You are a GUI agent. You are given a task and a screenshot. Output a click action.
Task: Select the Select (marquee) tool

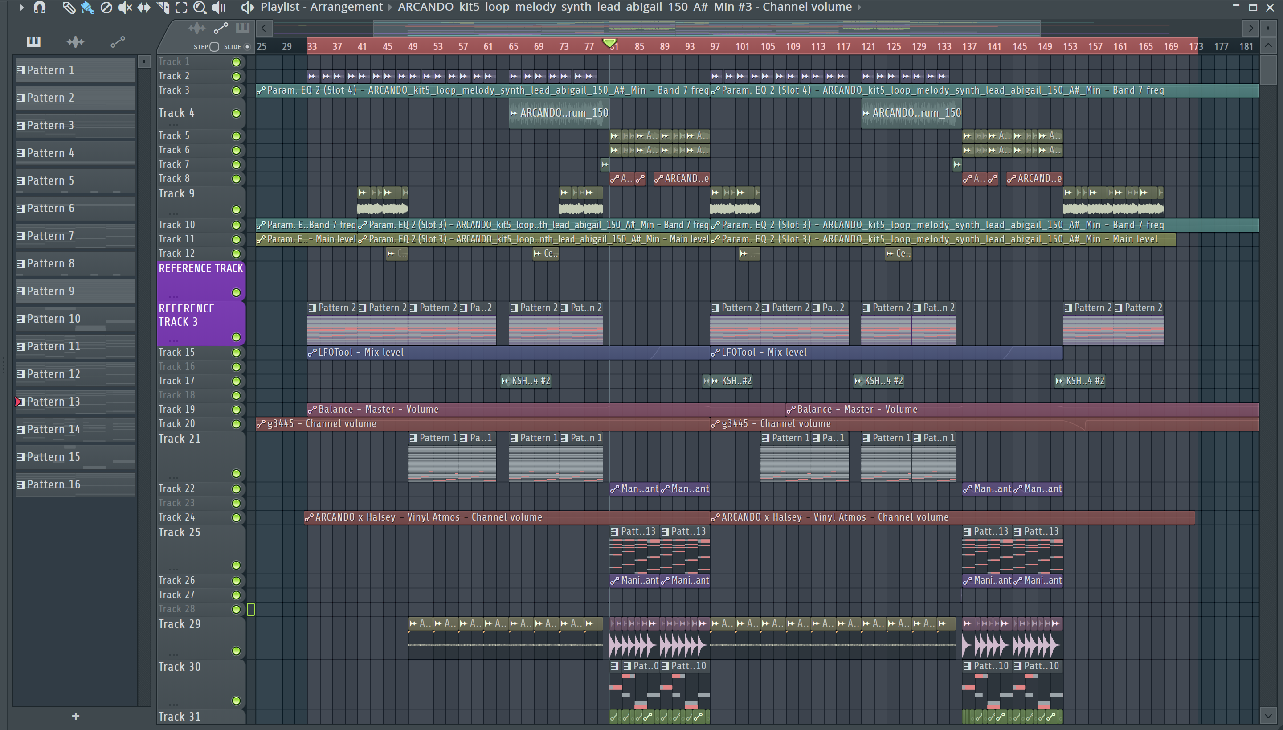coord(181,8)
